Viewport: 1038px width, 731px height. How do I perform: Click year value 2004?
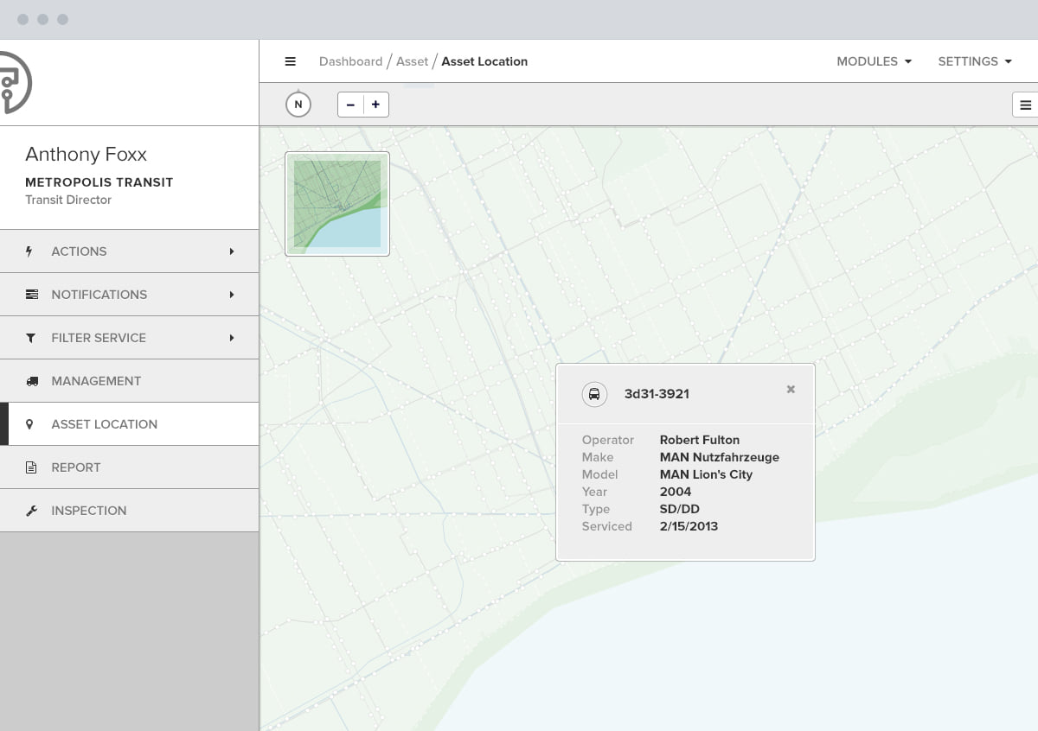click(675, 492)
